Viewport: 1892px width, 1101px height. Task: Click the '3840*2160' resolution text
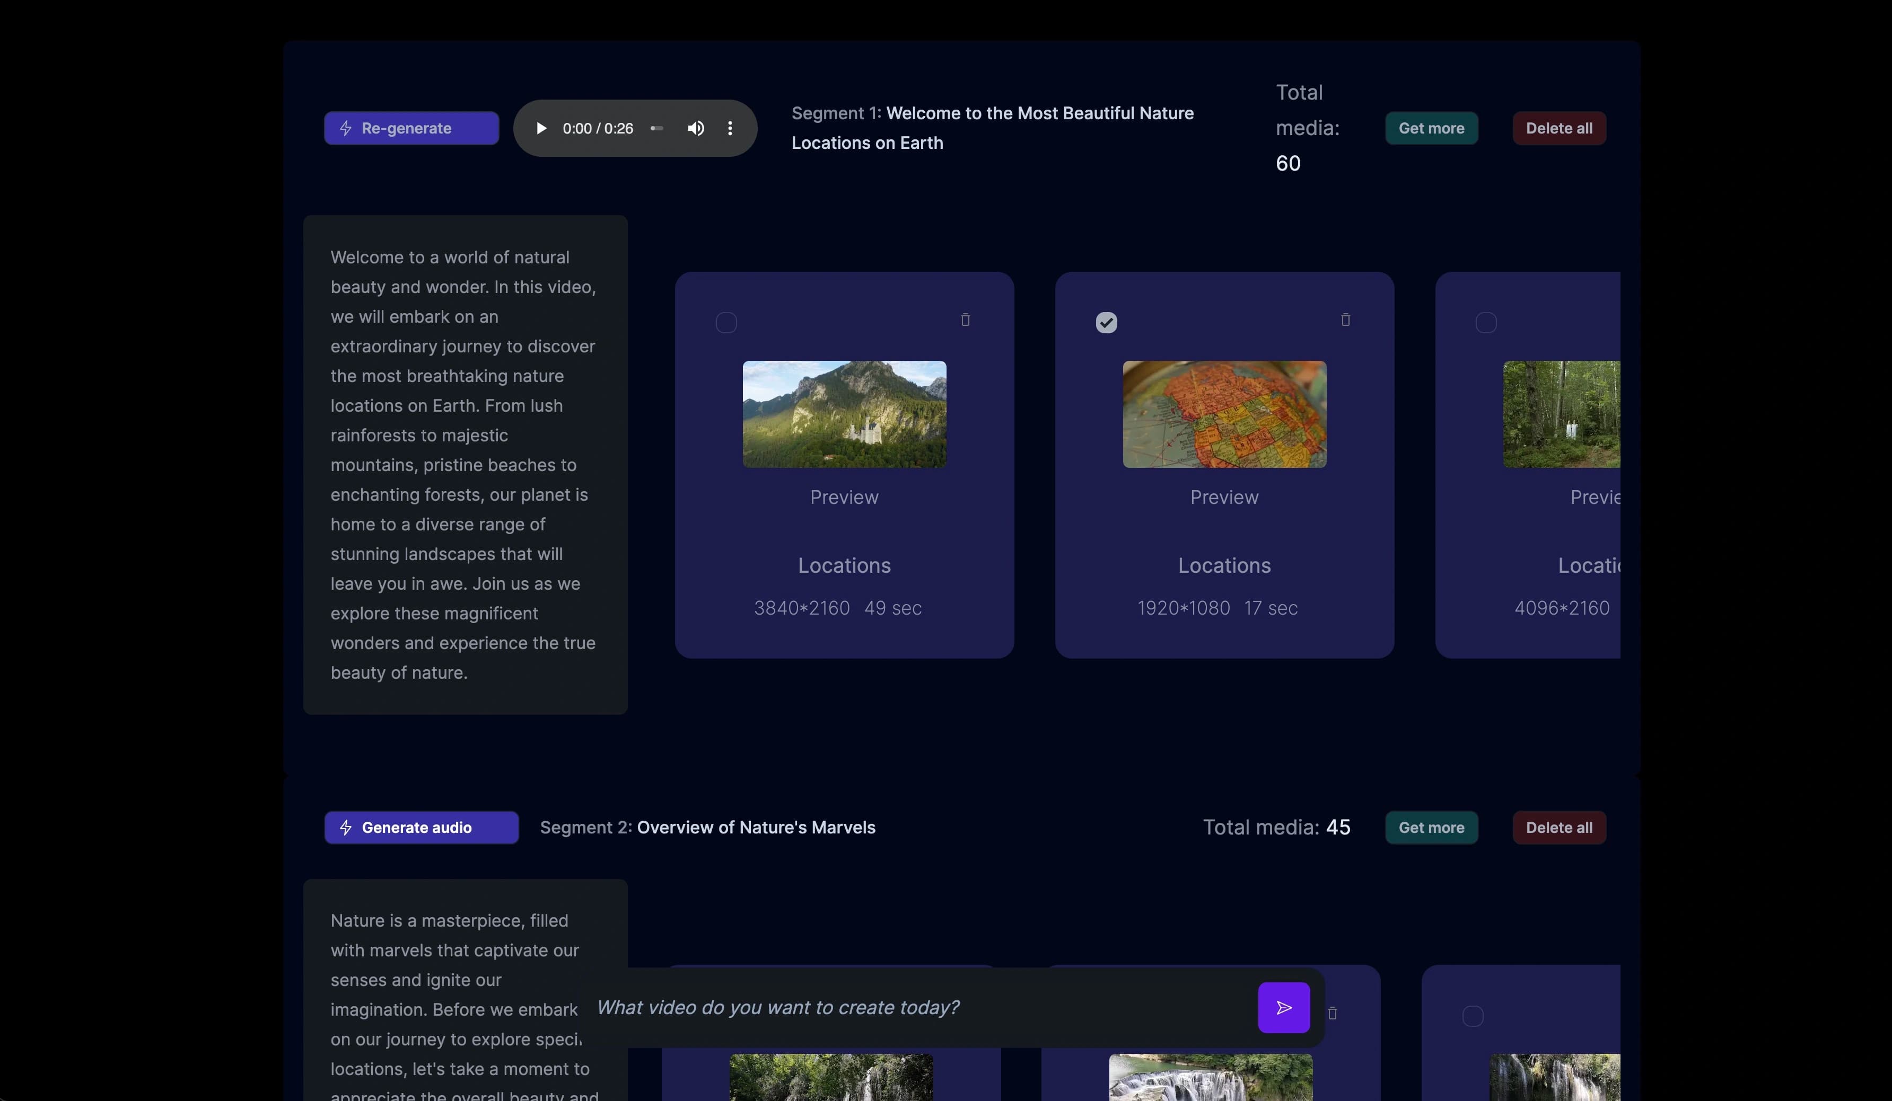(802, 608)
